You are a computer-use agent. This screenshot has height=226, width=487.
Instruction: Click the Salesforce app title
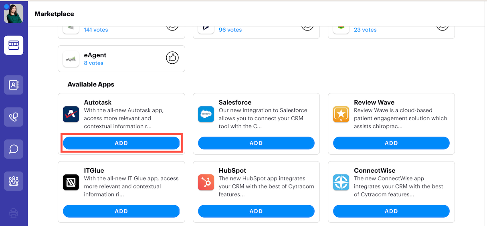(x=235, y=102)
